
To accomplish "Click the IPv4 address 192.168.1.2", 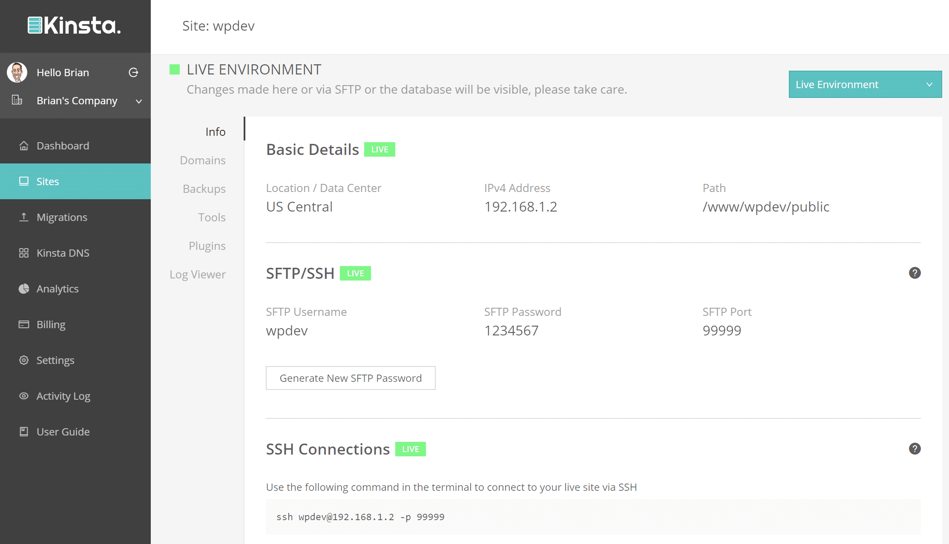I will click(521, 206).
